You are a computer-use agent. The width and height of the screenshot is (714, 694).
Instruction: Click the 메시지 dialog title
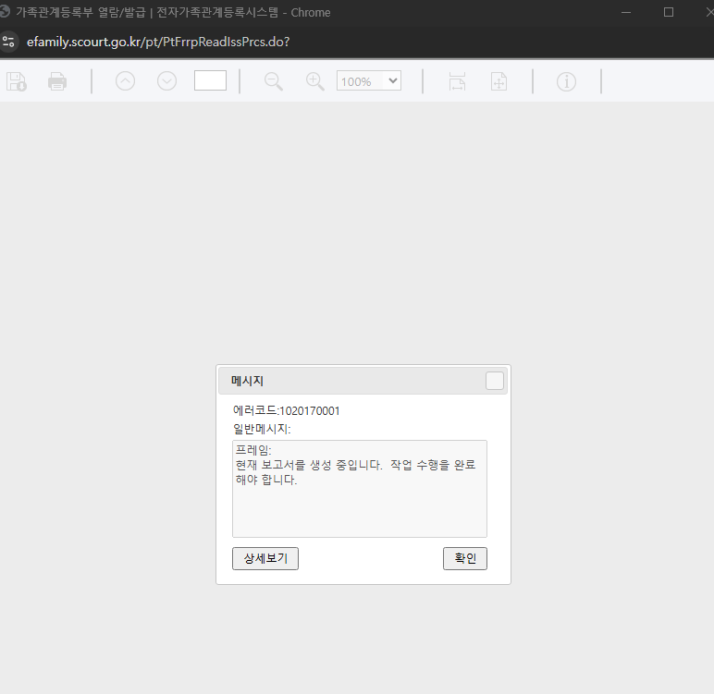pos(247,381)
